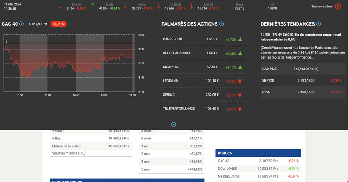The width and height of the screenshot is (348, 182).
Task: Select the FTSE index row
Action: point(303,92)
